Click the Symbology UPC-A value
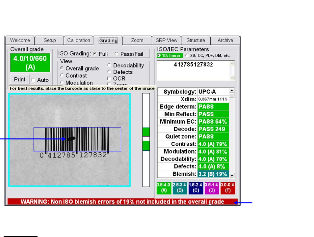This screenshot has height=237, width=314. [213, 92]
